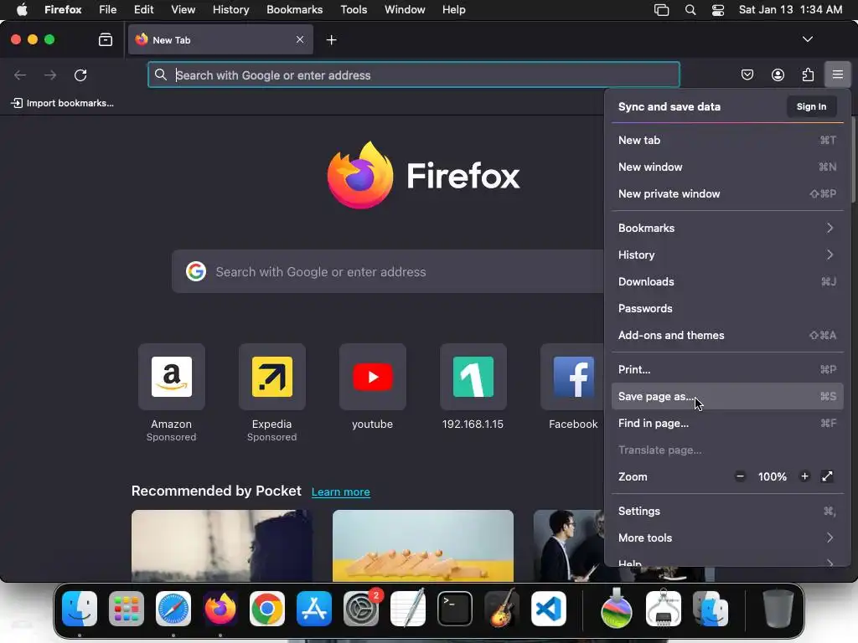The height and width of the screenshot is (643, 858).
Task: Reload the current page
Action: click(80, 75)
